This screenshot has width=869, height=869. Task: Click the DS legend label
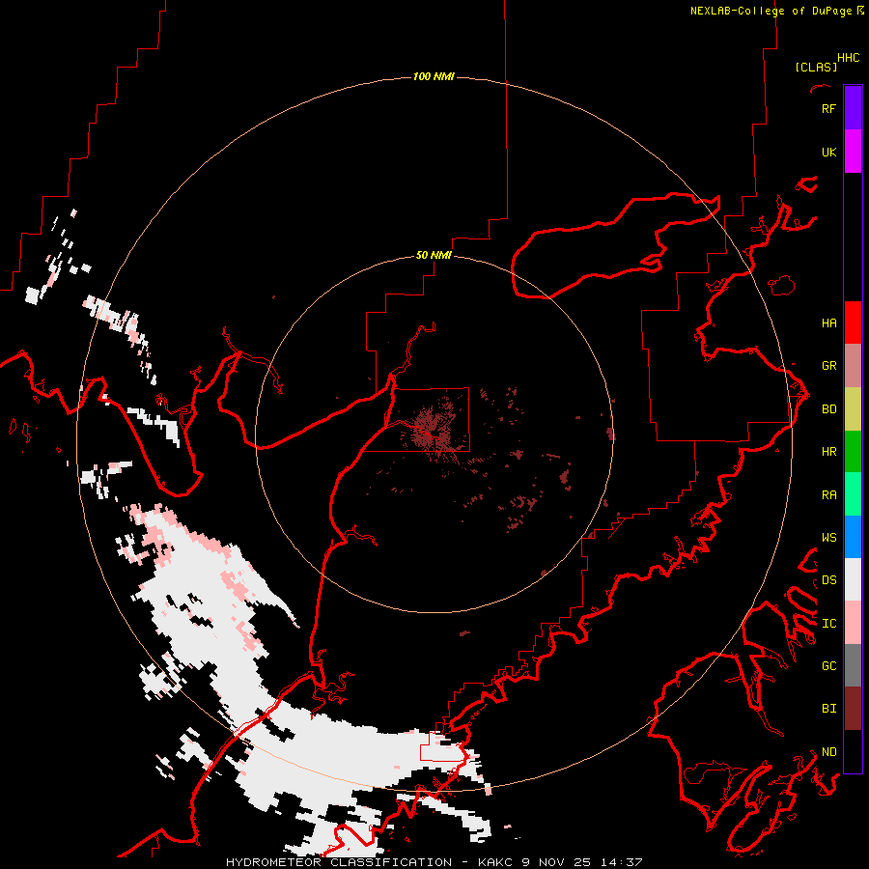tap(828, 579)
